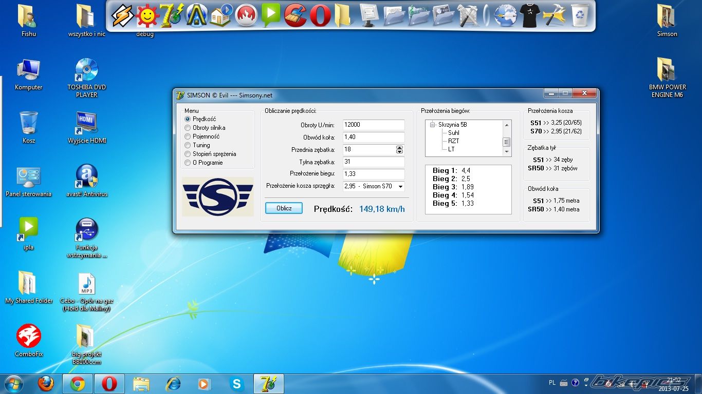
Task: Open the Cebo - Opór na gaz MP3 file
Action: [86, 292]
